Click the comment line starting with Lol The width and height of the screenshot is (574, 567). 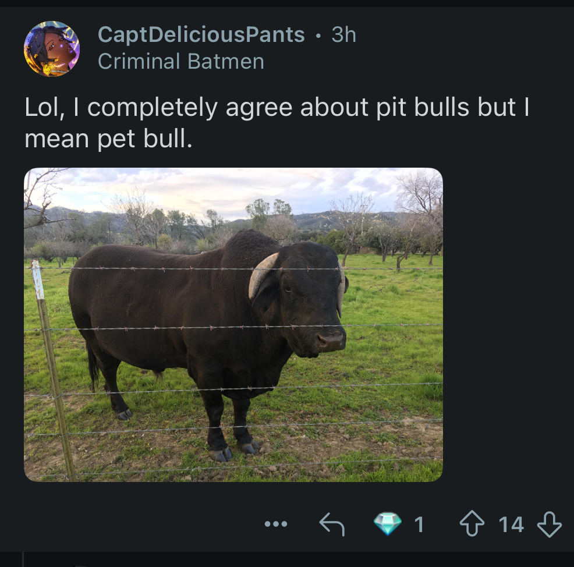(277, 108)
